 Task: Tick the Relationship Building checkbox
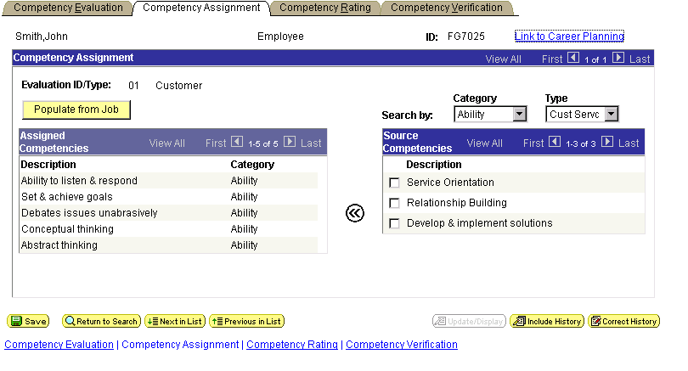(394, 203)
